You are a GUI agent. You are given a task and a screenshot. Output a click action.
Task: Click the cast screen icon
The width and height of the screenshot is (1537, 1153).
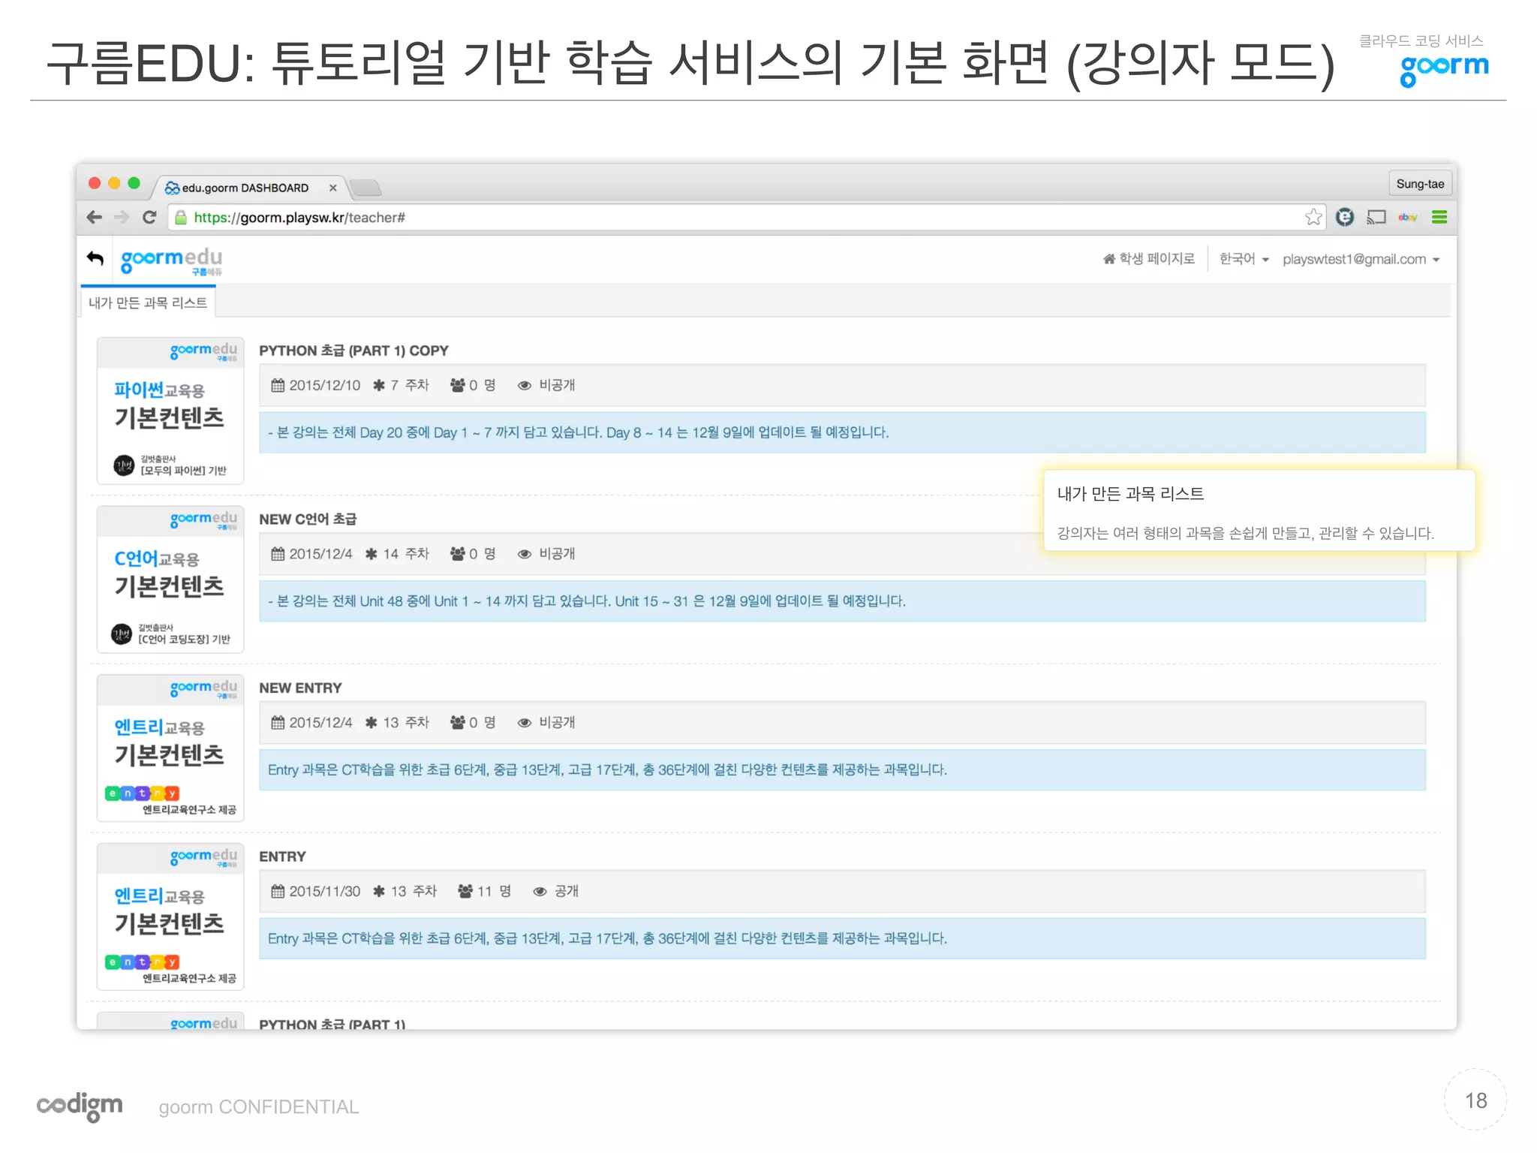[1376, 218]
